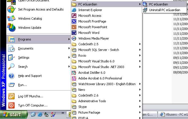The width and height of the screenshot is (188, 119).
Task: Click the Windows Update icon
Action: [11, 28]
